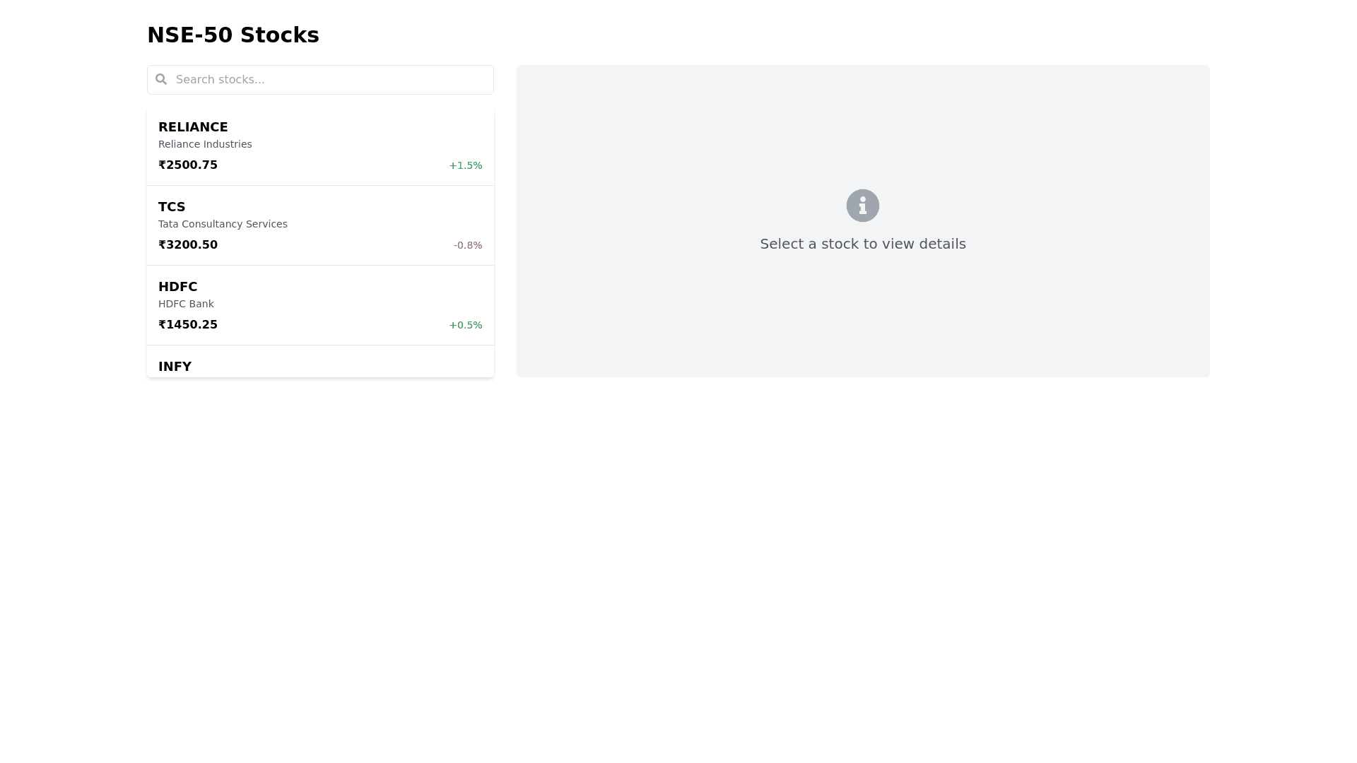Click the +1.5% change for RELIANCE
Screen dimensions: 1357x763
(x=465, y=165)
